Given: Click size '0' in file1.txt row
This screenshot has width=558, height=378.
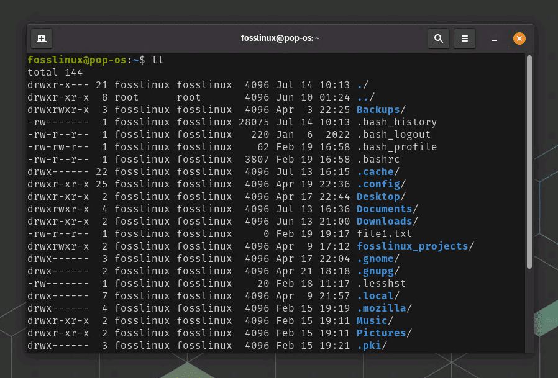Looking at the screenshot, I should pyautogui.click(x=266, y=233).
